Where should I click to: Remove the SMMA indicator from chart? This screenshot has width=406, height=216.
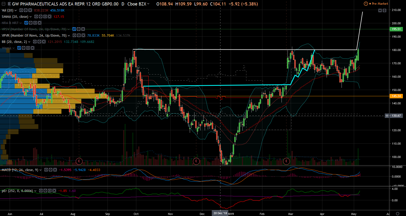coord(49,16)
